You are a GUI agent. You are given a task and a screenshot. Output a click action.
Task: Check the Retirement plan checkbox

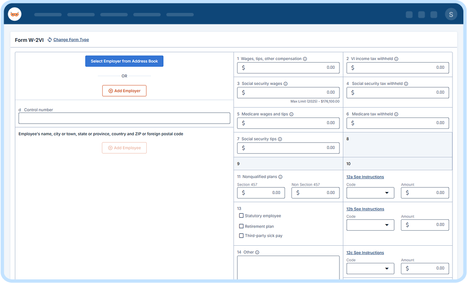tap(241, 226)
